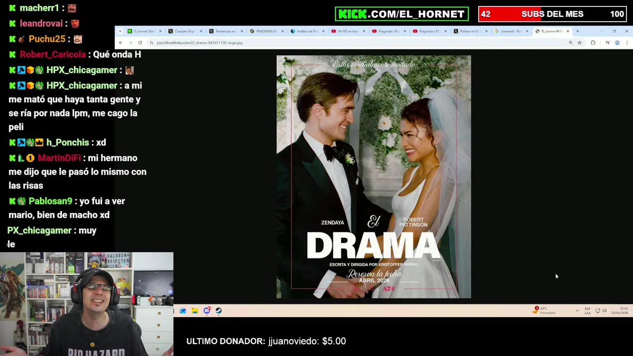Screen dimensions: 633x356
Task: Open the browser extensions puzzle icon
Action: [x=593, y=43]
